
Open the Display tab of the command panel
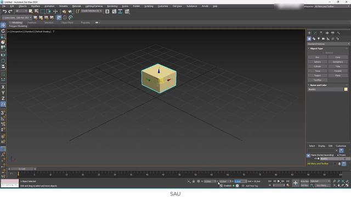(x=333, y=33)
